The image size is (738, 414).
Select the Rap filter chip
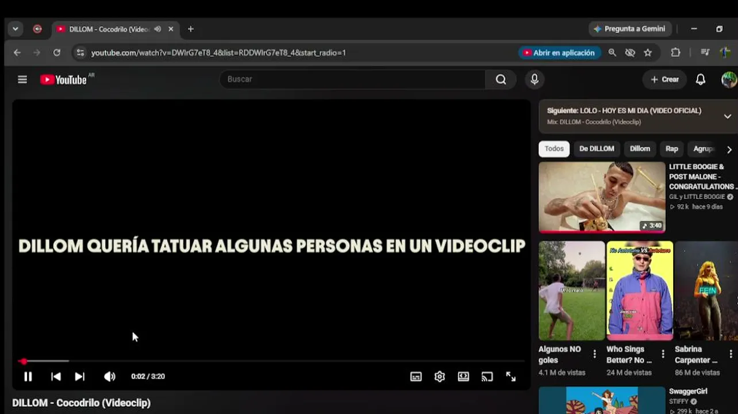click(672, 149)
